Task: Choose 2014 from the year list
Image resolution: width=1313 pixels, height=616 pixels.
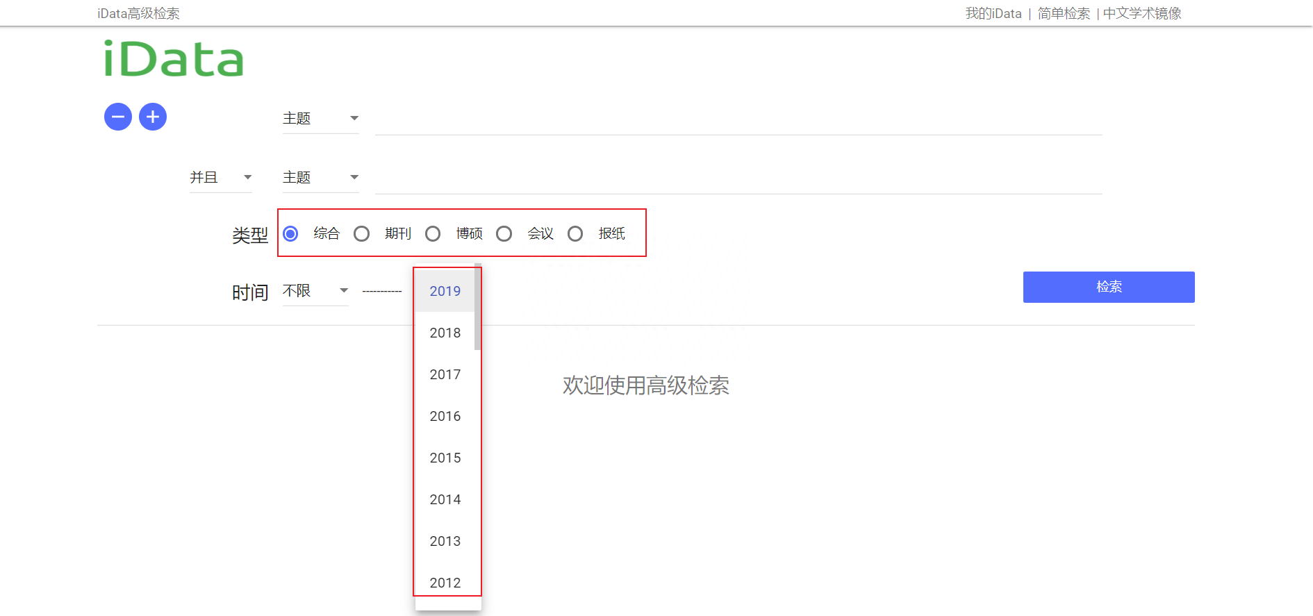Action: pos(445,499)
